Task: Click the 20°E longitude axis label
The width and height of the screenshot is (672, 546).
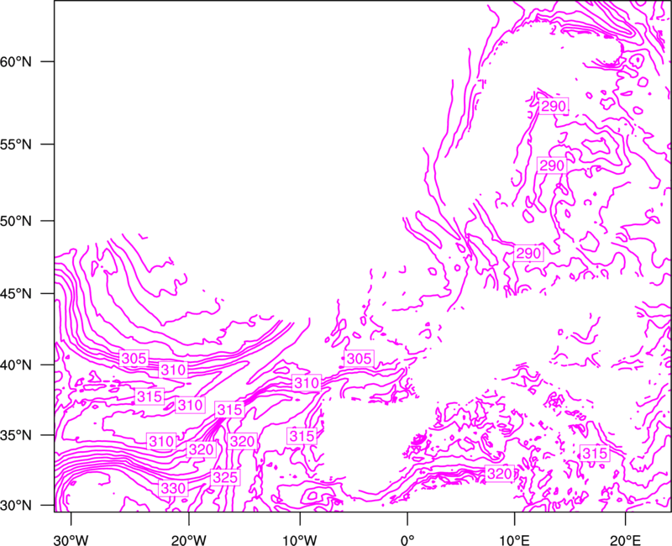Action: point(625,539)
